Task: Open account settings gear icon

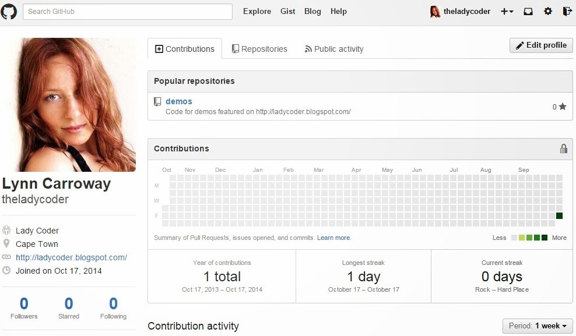Action: coord(547,11)
